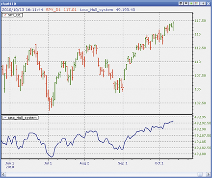Click the vertical bar scroll-lock title bar icon
Image resolution: width=212 pixels, height=178 pixels.
[203, 3]
